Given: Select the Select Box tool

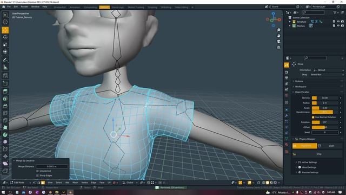Looking at the screenshot, I should point(5,15).
